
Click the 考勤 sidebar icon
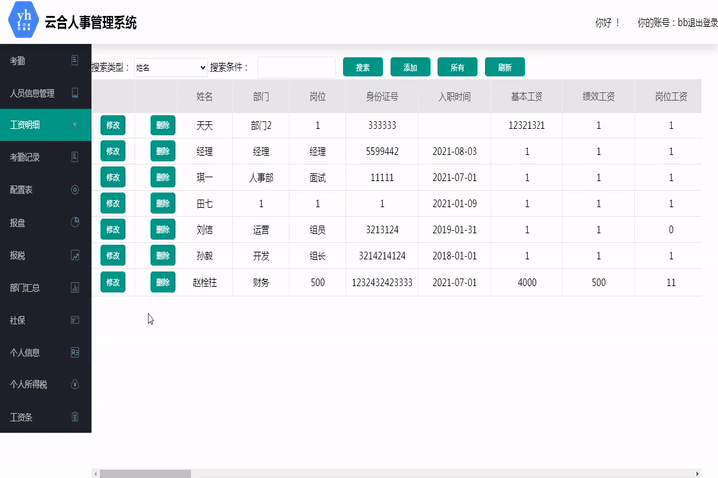tap(75, 61)
